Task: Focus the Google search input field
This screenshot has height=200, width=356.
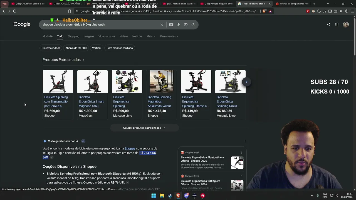Action: pos(100,25)
